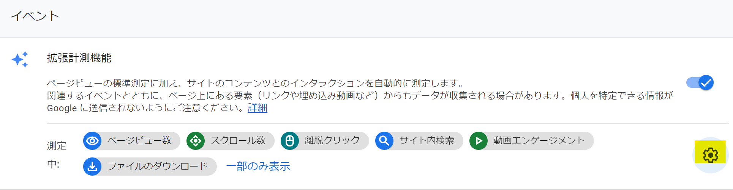
Task: Open the 詳細 learn-more link
Action: coord(257,108)
